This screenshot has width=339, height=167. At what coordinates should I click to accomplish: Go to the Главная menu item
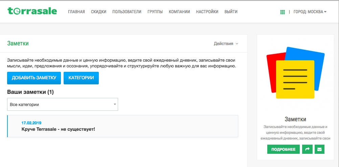click(x=76, y=12)
